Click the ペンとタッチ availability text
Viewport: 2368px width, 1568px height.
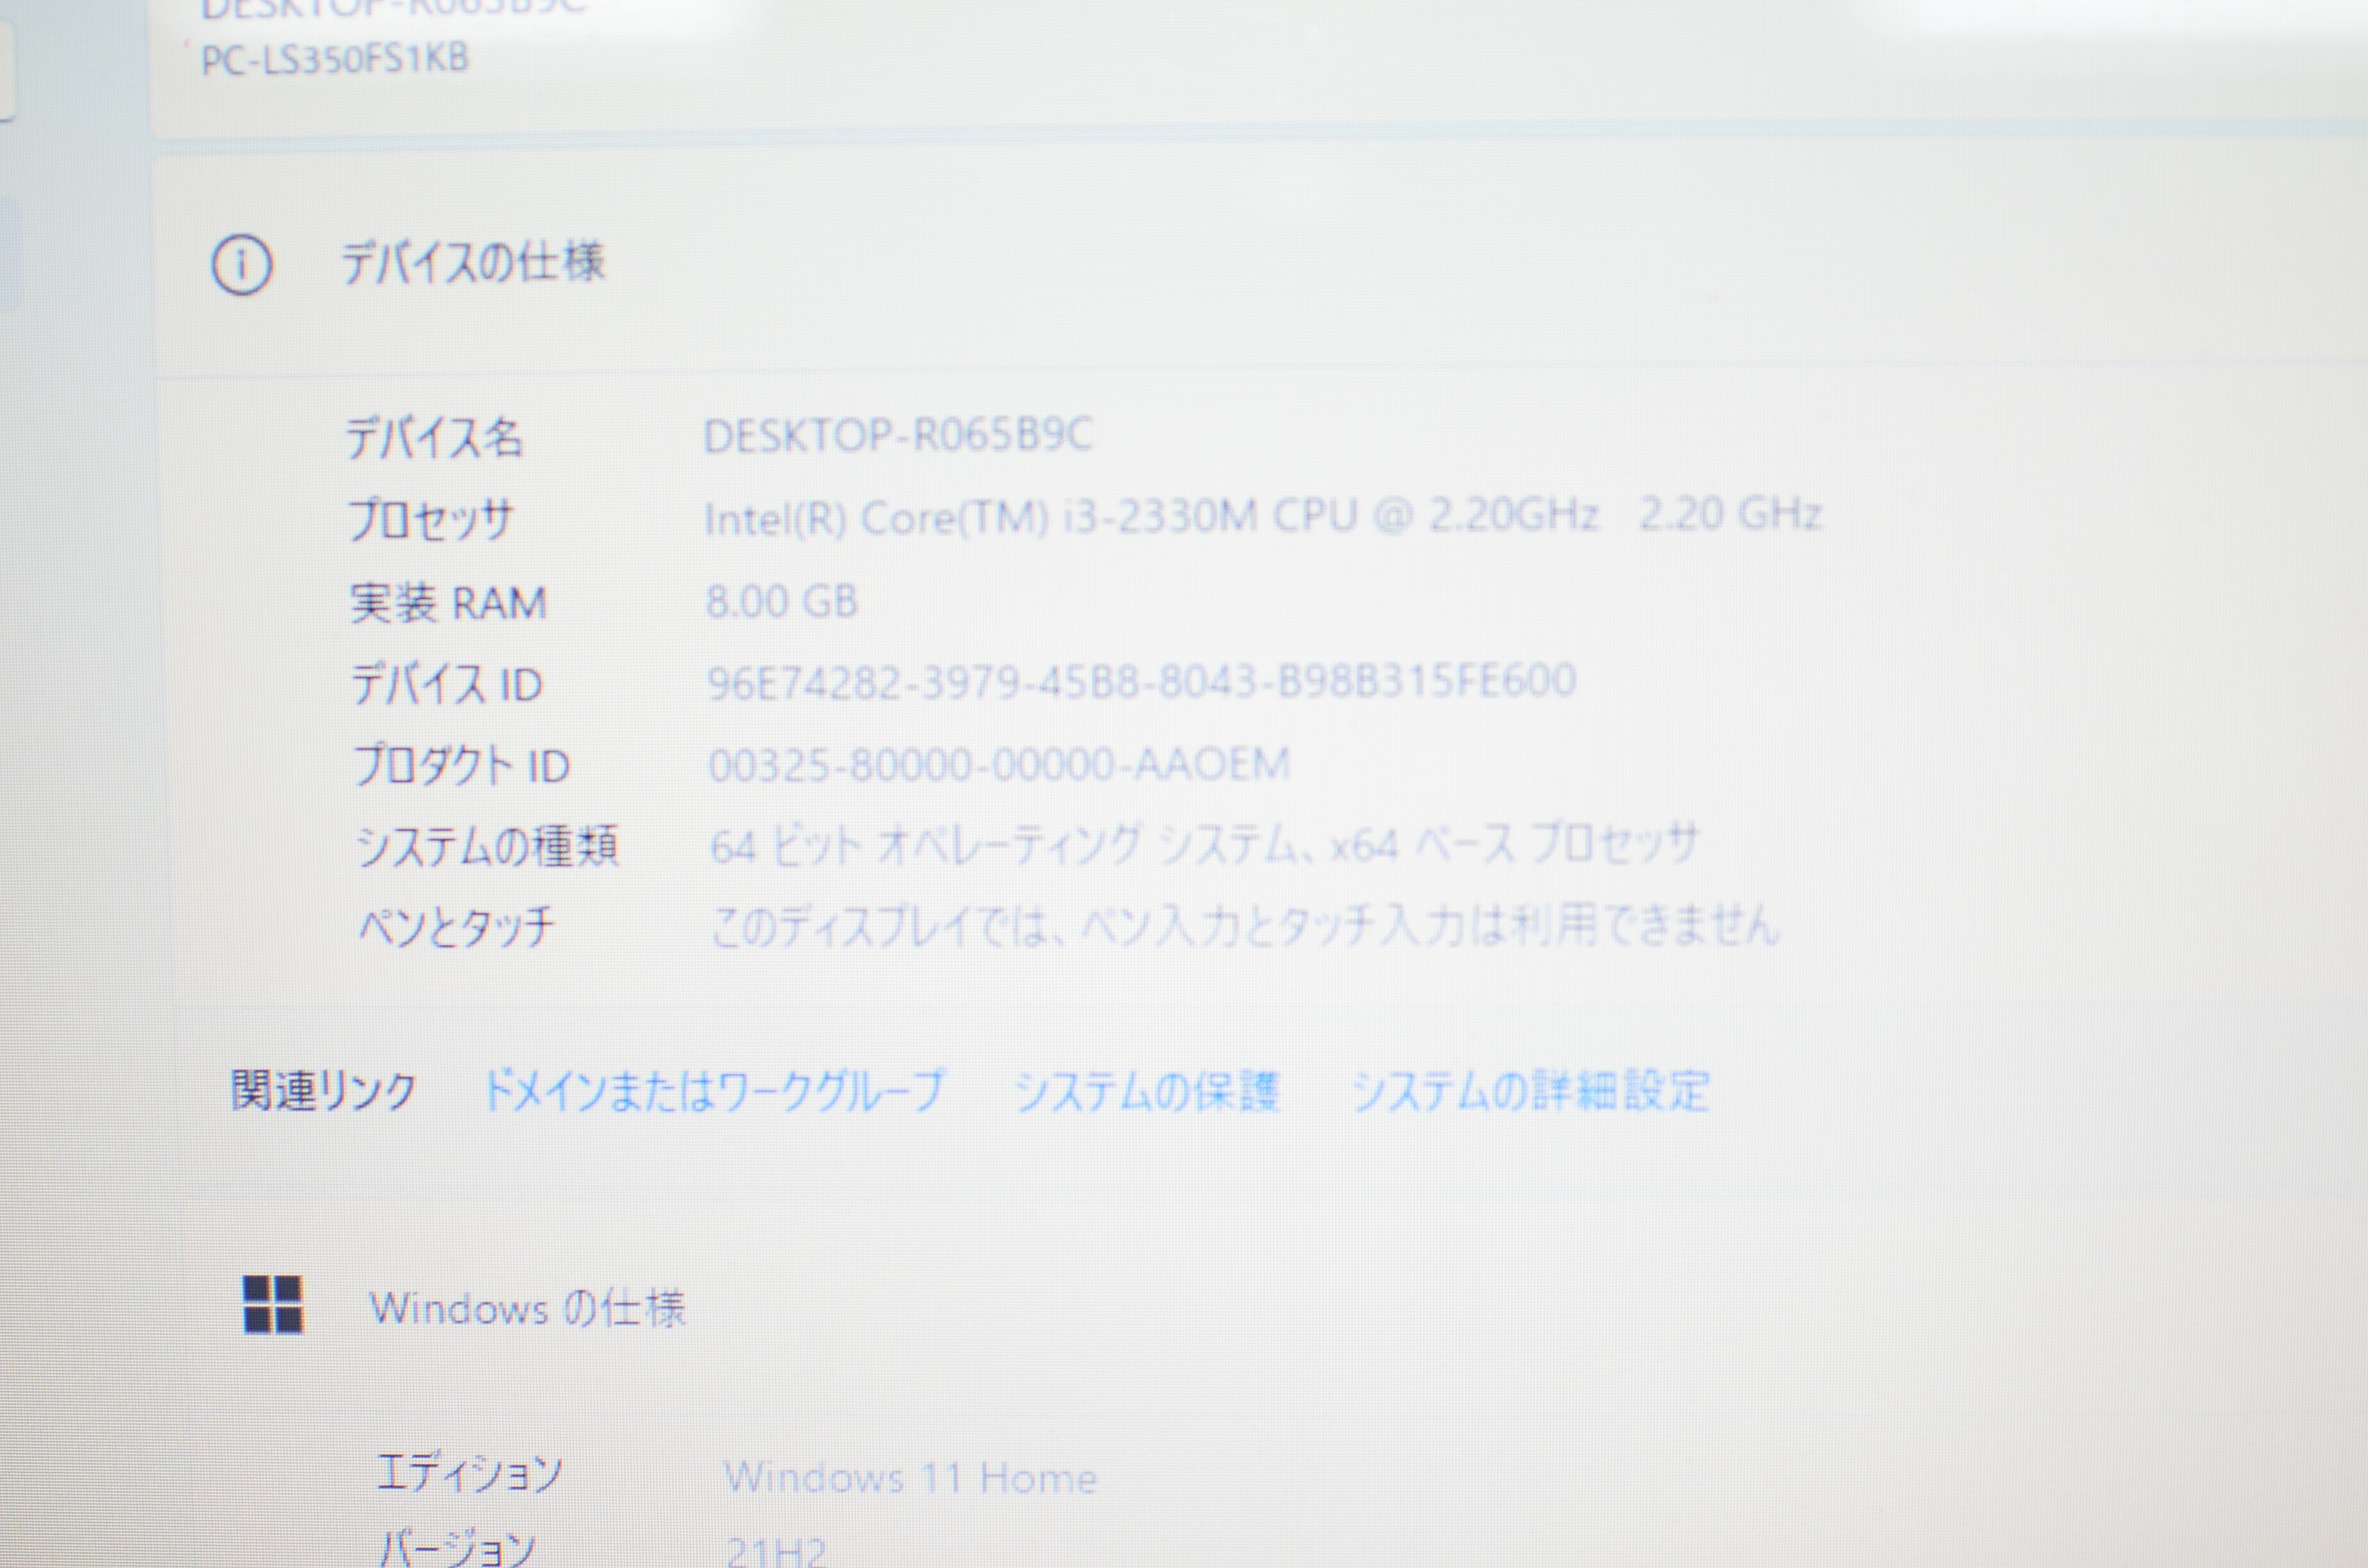tap(1245, 926)
